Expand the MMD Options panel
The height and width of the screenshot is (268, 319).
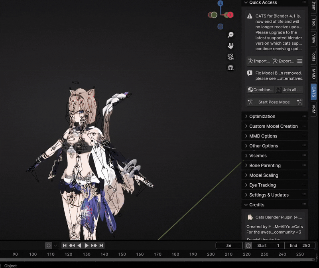click(x=275, y=136)
